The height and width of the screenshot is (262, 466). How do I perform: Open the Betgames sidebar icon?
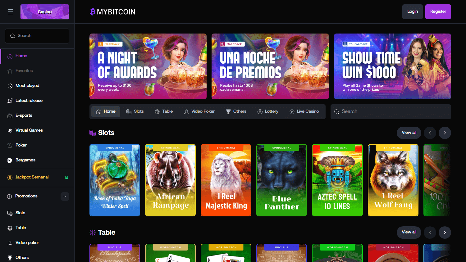pos(9,160)
